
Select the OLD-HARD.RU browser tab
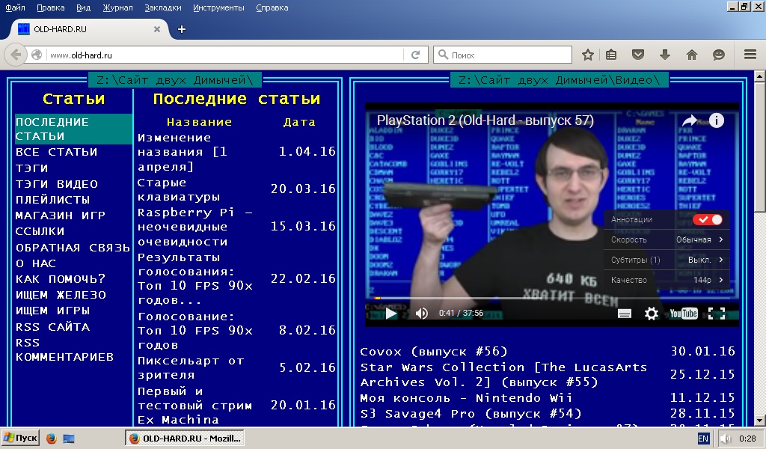pyautogui.click(x=88, y=29)
